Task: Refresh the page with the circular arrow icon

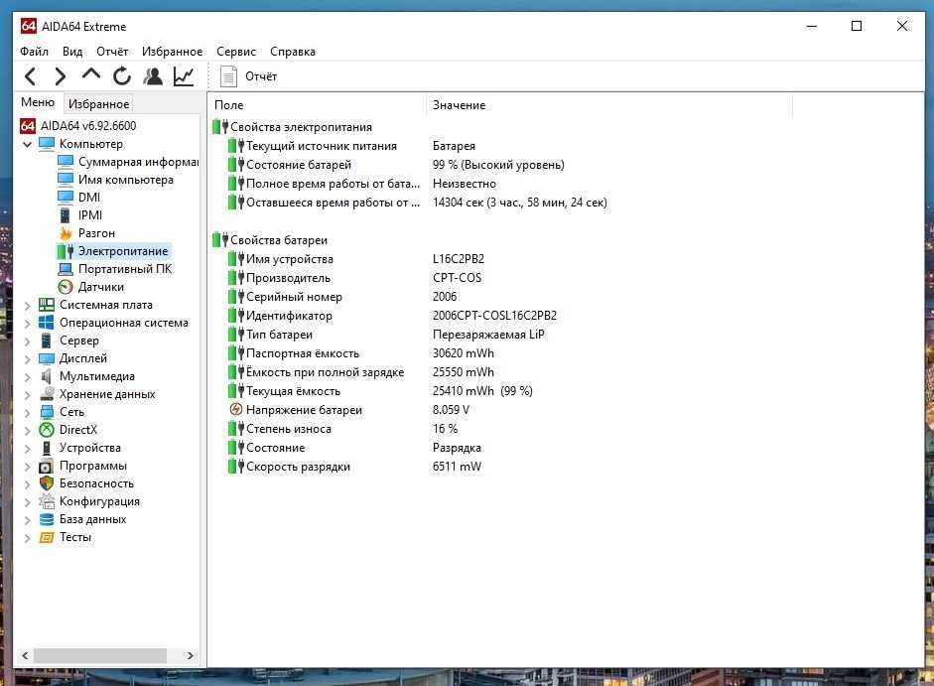Action: (x=122, y=75)
